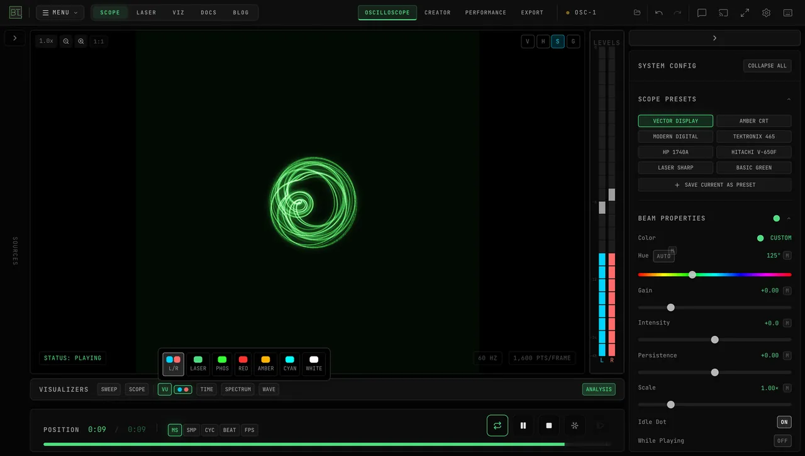This screenshot has height=456, width=805.
Task: Switch to the PERFORMANCE tab
Action: coord(486,13)
